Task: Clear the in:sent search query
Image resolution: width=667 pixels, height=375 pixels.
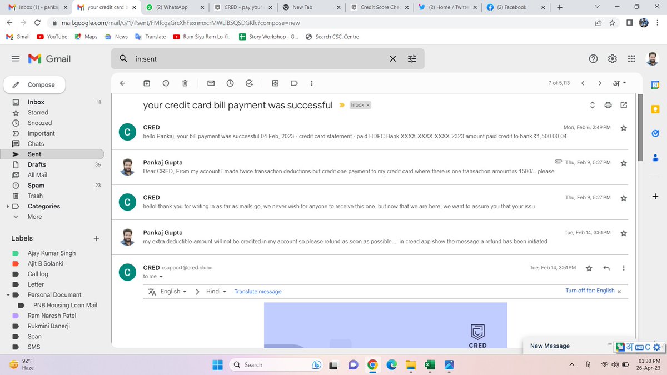Action: click(393, 58)
